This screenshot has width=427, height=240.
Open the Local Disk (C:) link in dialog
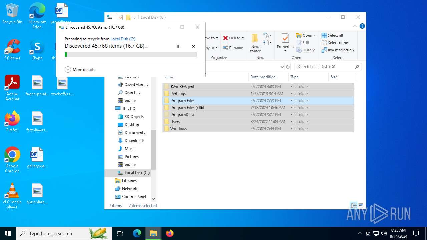pyautogui.click(x=123, y=39)
